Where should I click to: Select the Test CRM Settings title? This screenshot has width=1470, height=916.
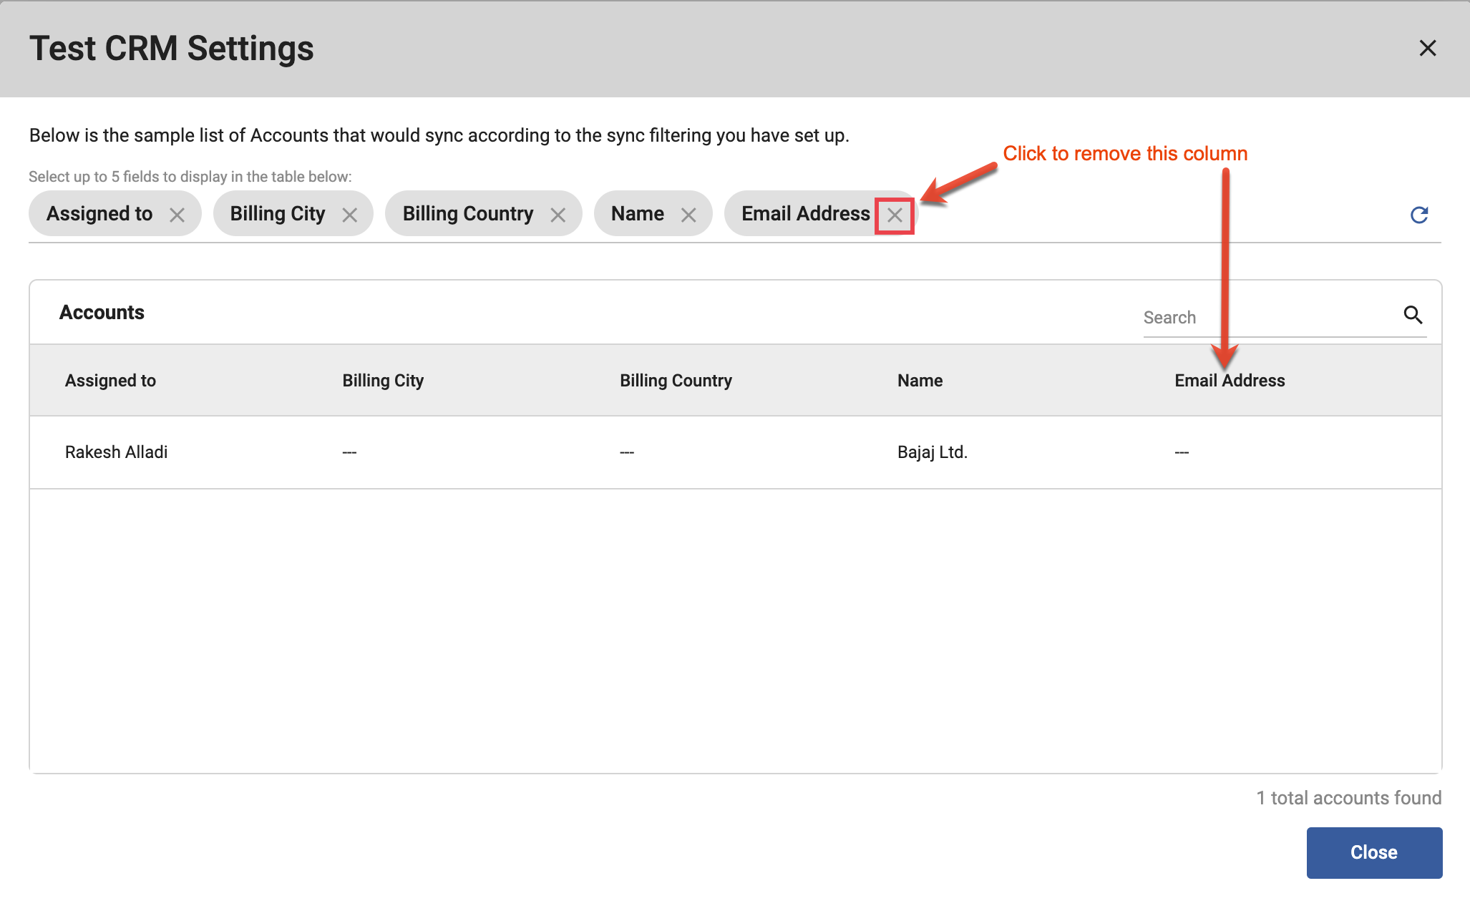coord(171,48)
